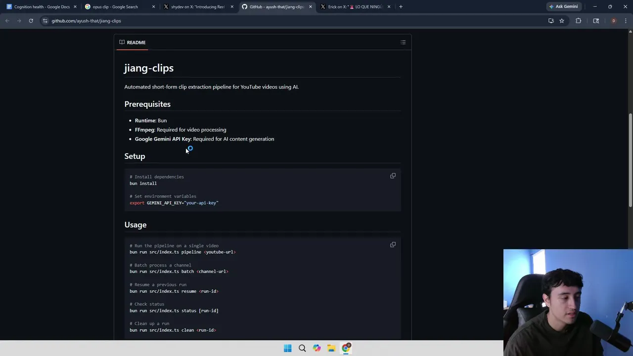
Task: Click the Automated short-form clip description text
Action: (x=211, y=87)
